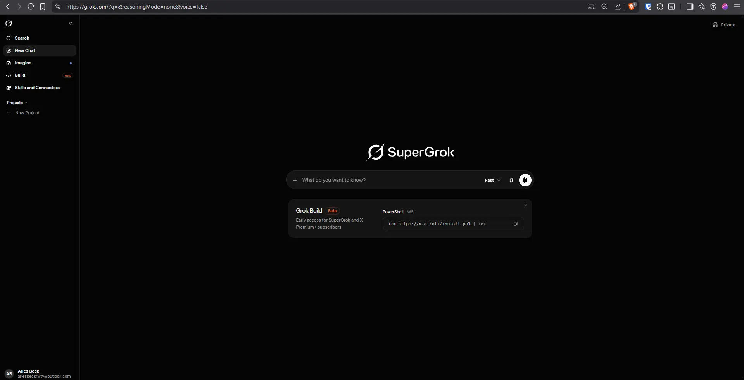The width and height of the screenshot is (744, 380).
Task: Click the Beta badge on Grok Build
Action: pyautogui.click(x=332, y=211)
